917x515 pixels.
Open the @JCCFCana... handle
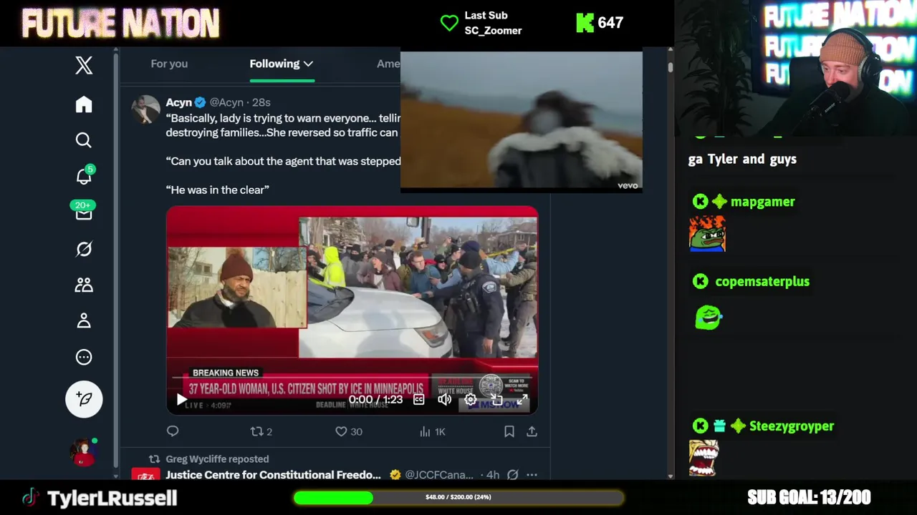coord(439,475)
